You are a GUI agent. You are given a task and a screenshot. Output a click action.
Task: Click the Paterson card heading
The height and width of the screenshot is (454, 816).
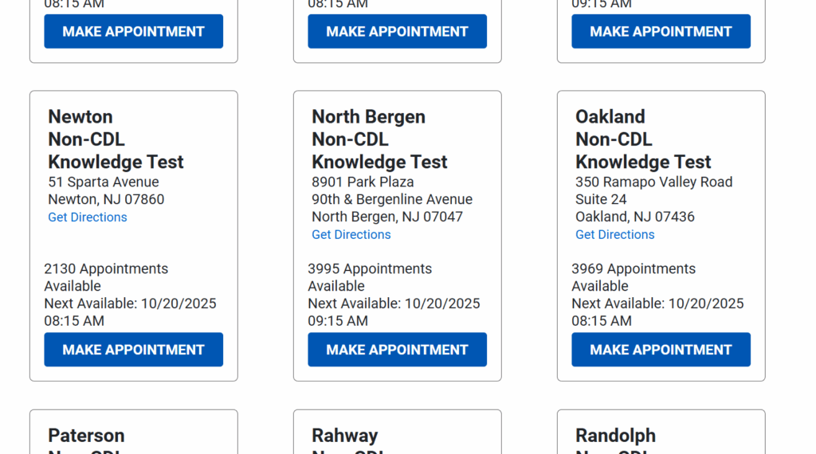coord(86,436)
